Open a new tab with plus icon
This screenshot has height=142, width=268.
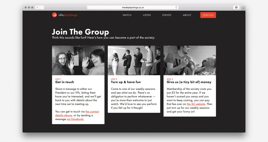point(243,8)
